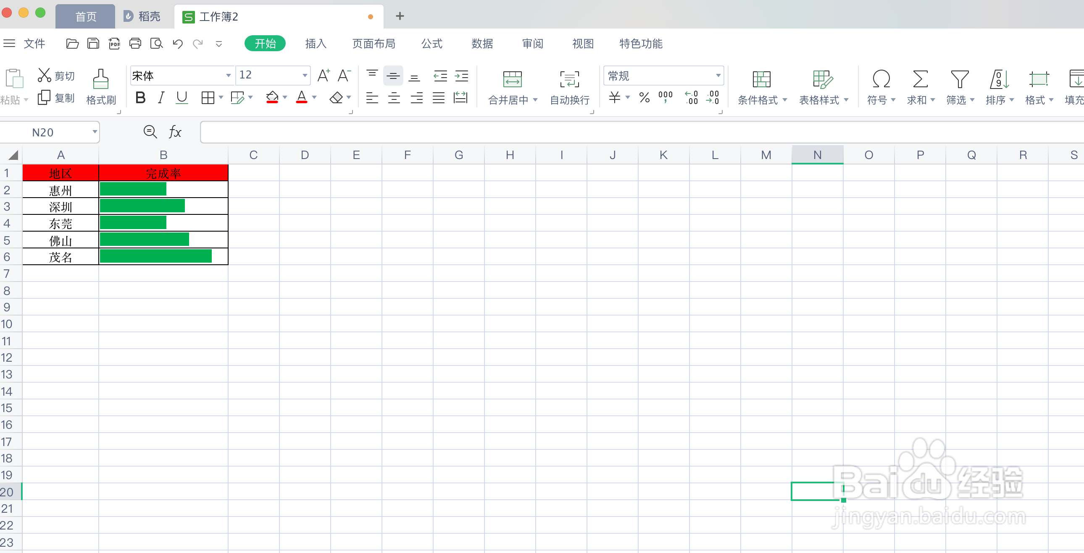Toggle center horizontal alignment
The image size is (1084, 553).
394,98
